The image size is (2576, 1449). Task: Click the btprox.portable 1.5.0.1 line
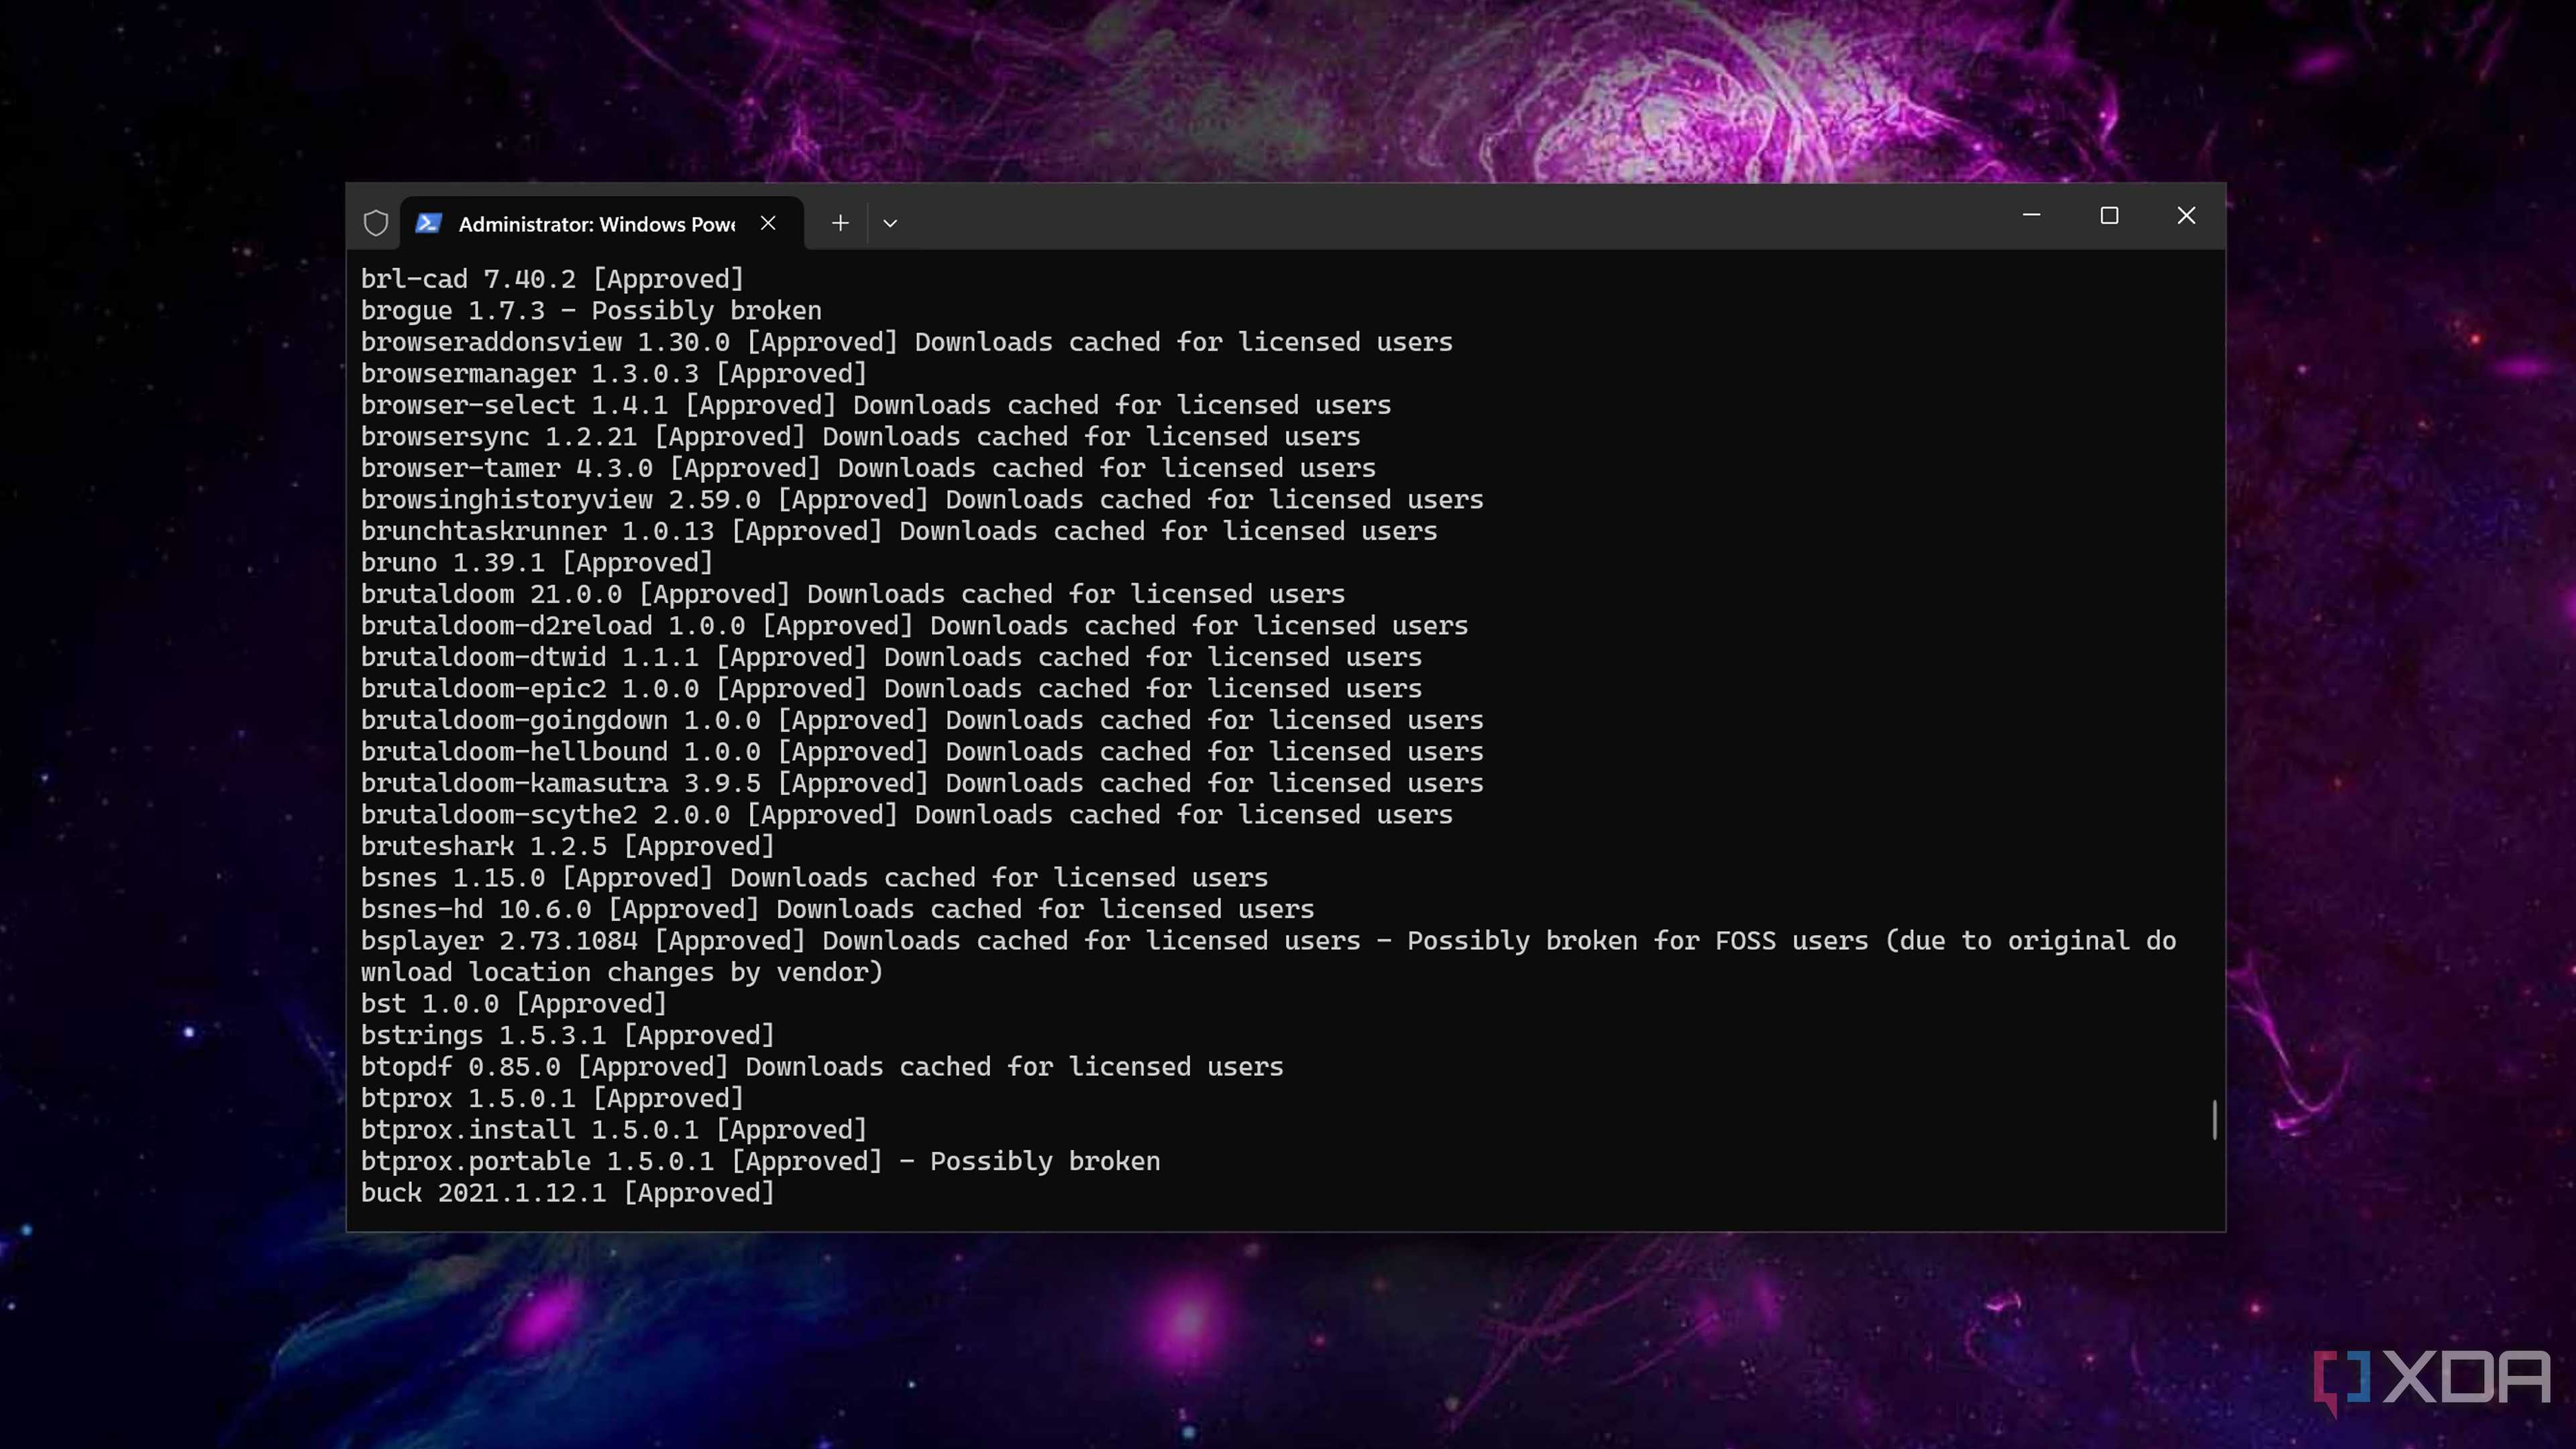pos(760,1161)
